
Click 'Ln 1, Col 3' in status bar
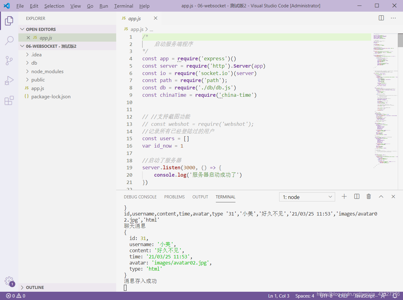(x=279, y=296)
